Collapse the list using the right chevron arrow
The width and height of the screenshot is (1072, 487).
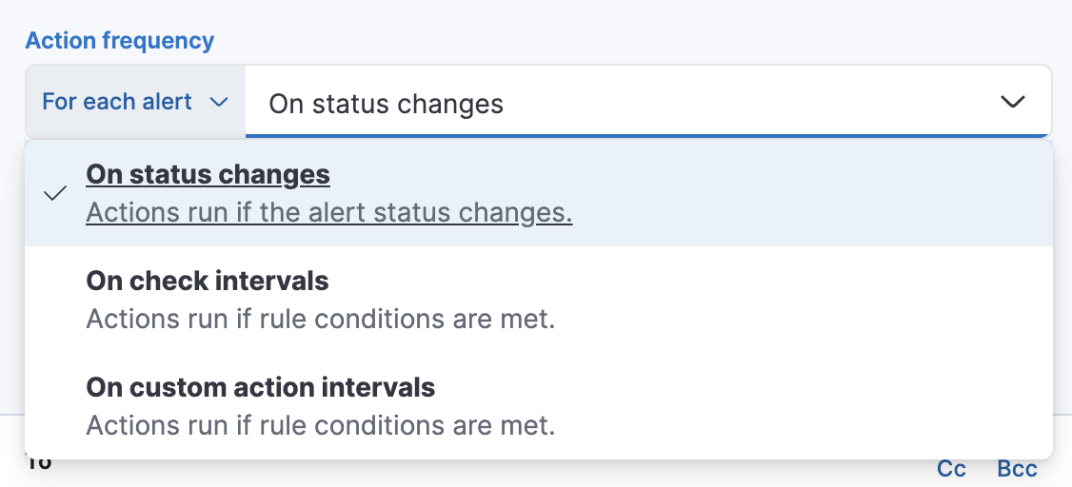click(1013, 102)
